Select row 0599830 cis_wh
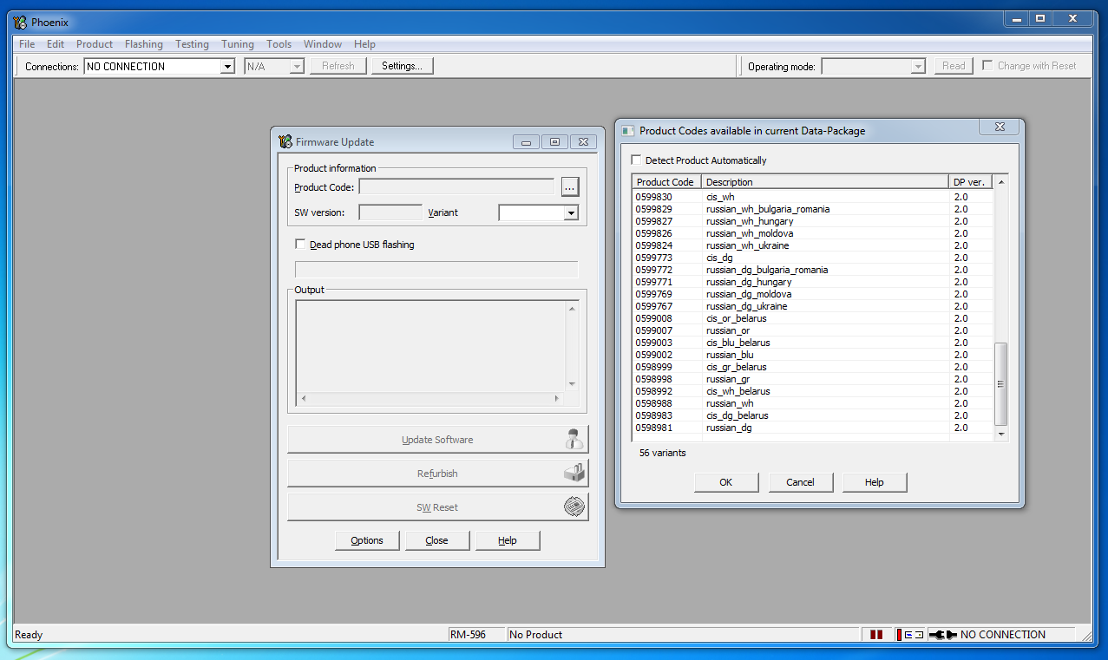 812,197
